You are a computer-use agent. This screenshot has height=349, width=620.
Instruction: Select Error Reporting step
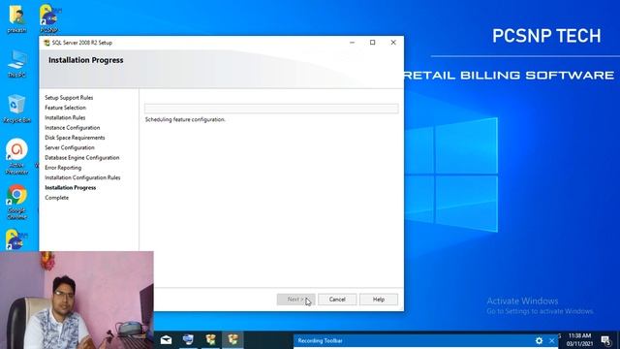(x=63, y=168)
